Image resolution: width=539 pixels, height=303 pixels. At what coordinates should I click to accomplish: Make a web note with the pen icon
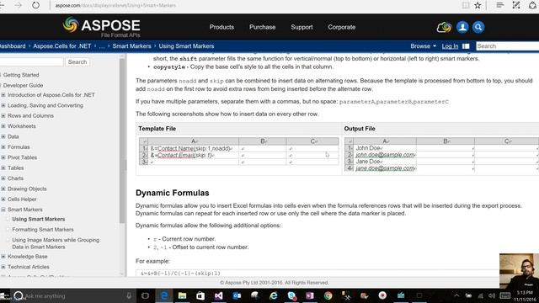tap(516, 5)
